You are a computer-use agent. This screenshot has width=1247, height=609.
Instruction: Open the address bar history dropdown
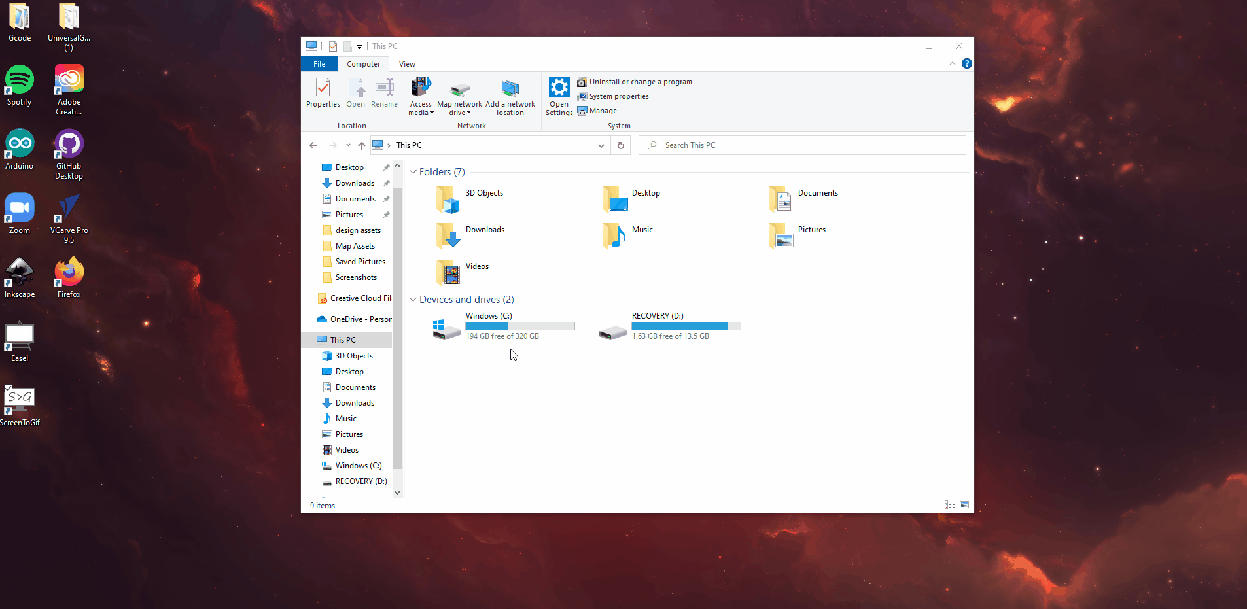coord(601,145)
